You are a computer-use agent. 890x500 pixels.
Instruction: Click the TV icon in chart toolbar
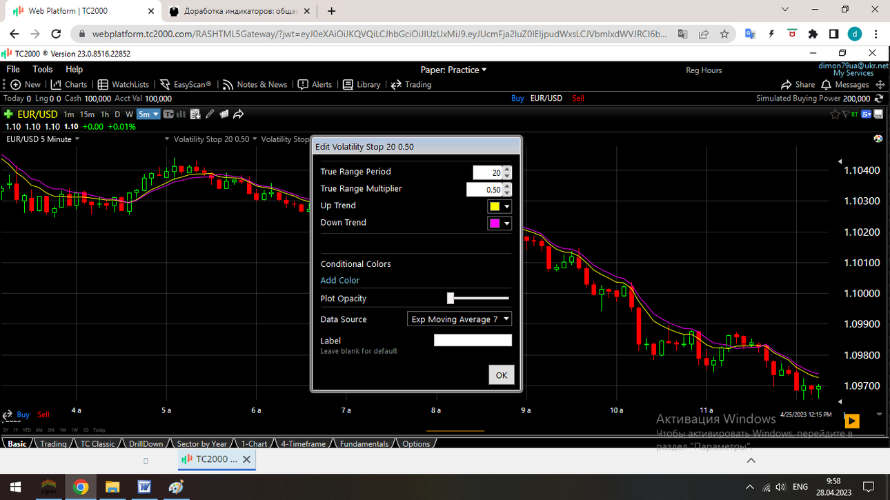(x=168, y=114)
